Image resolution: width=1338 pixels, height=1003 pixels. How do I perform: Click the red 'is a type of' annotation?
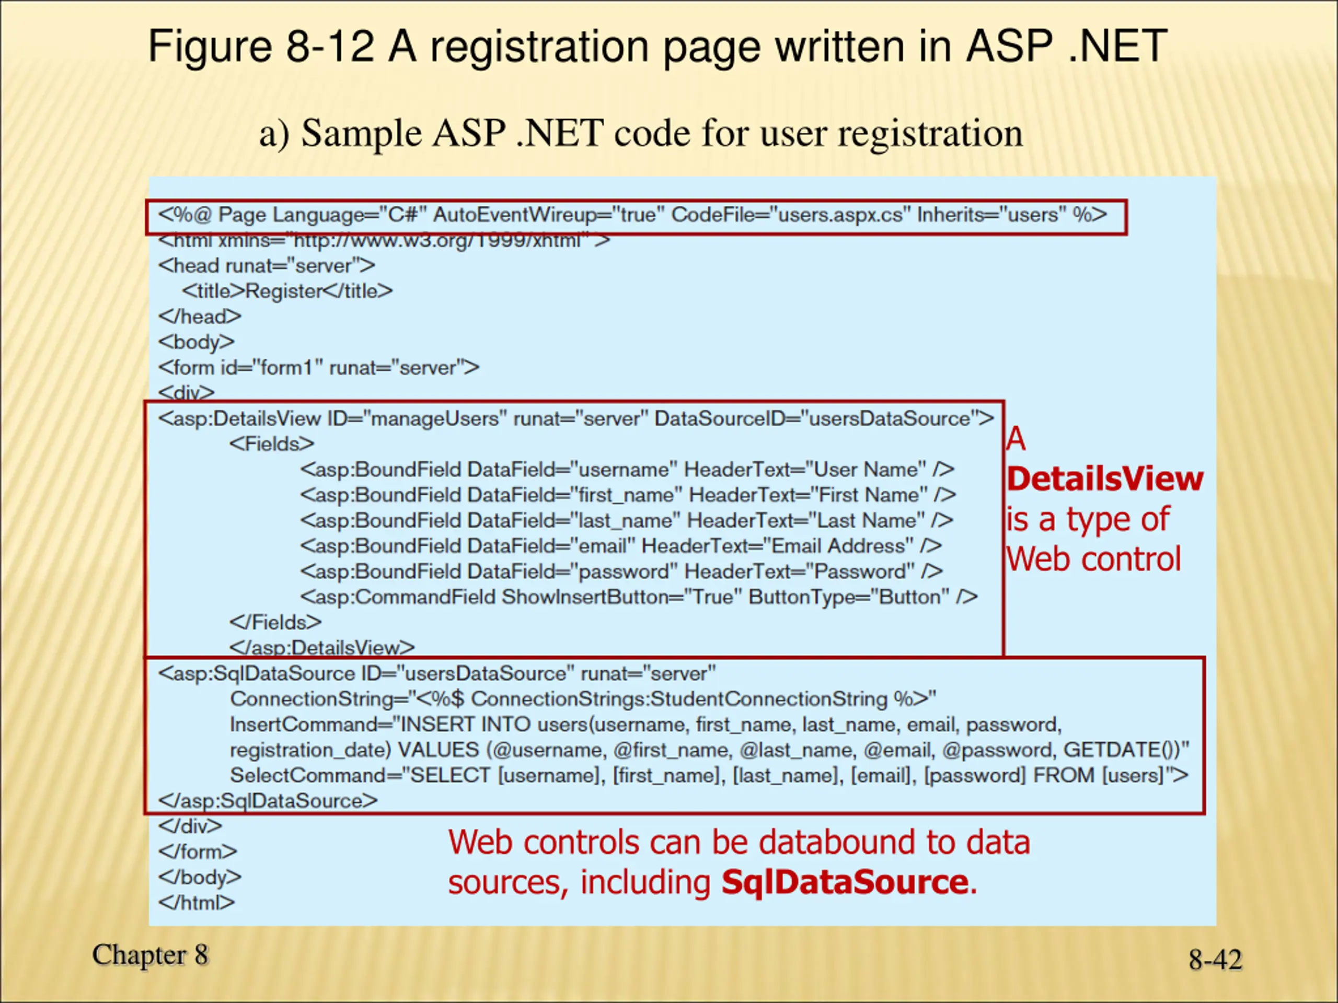tap(1088, 519)
